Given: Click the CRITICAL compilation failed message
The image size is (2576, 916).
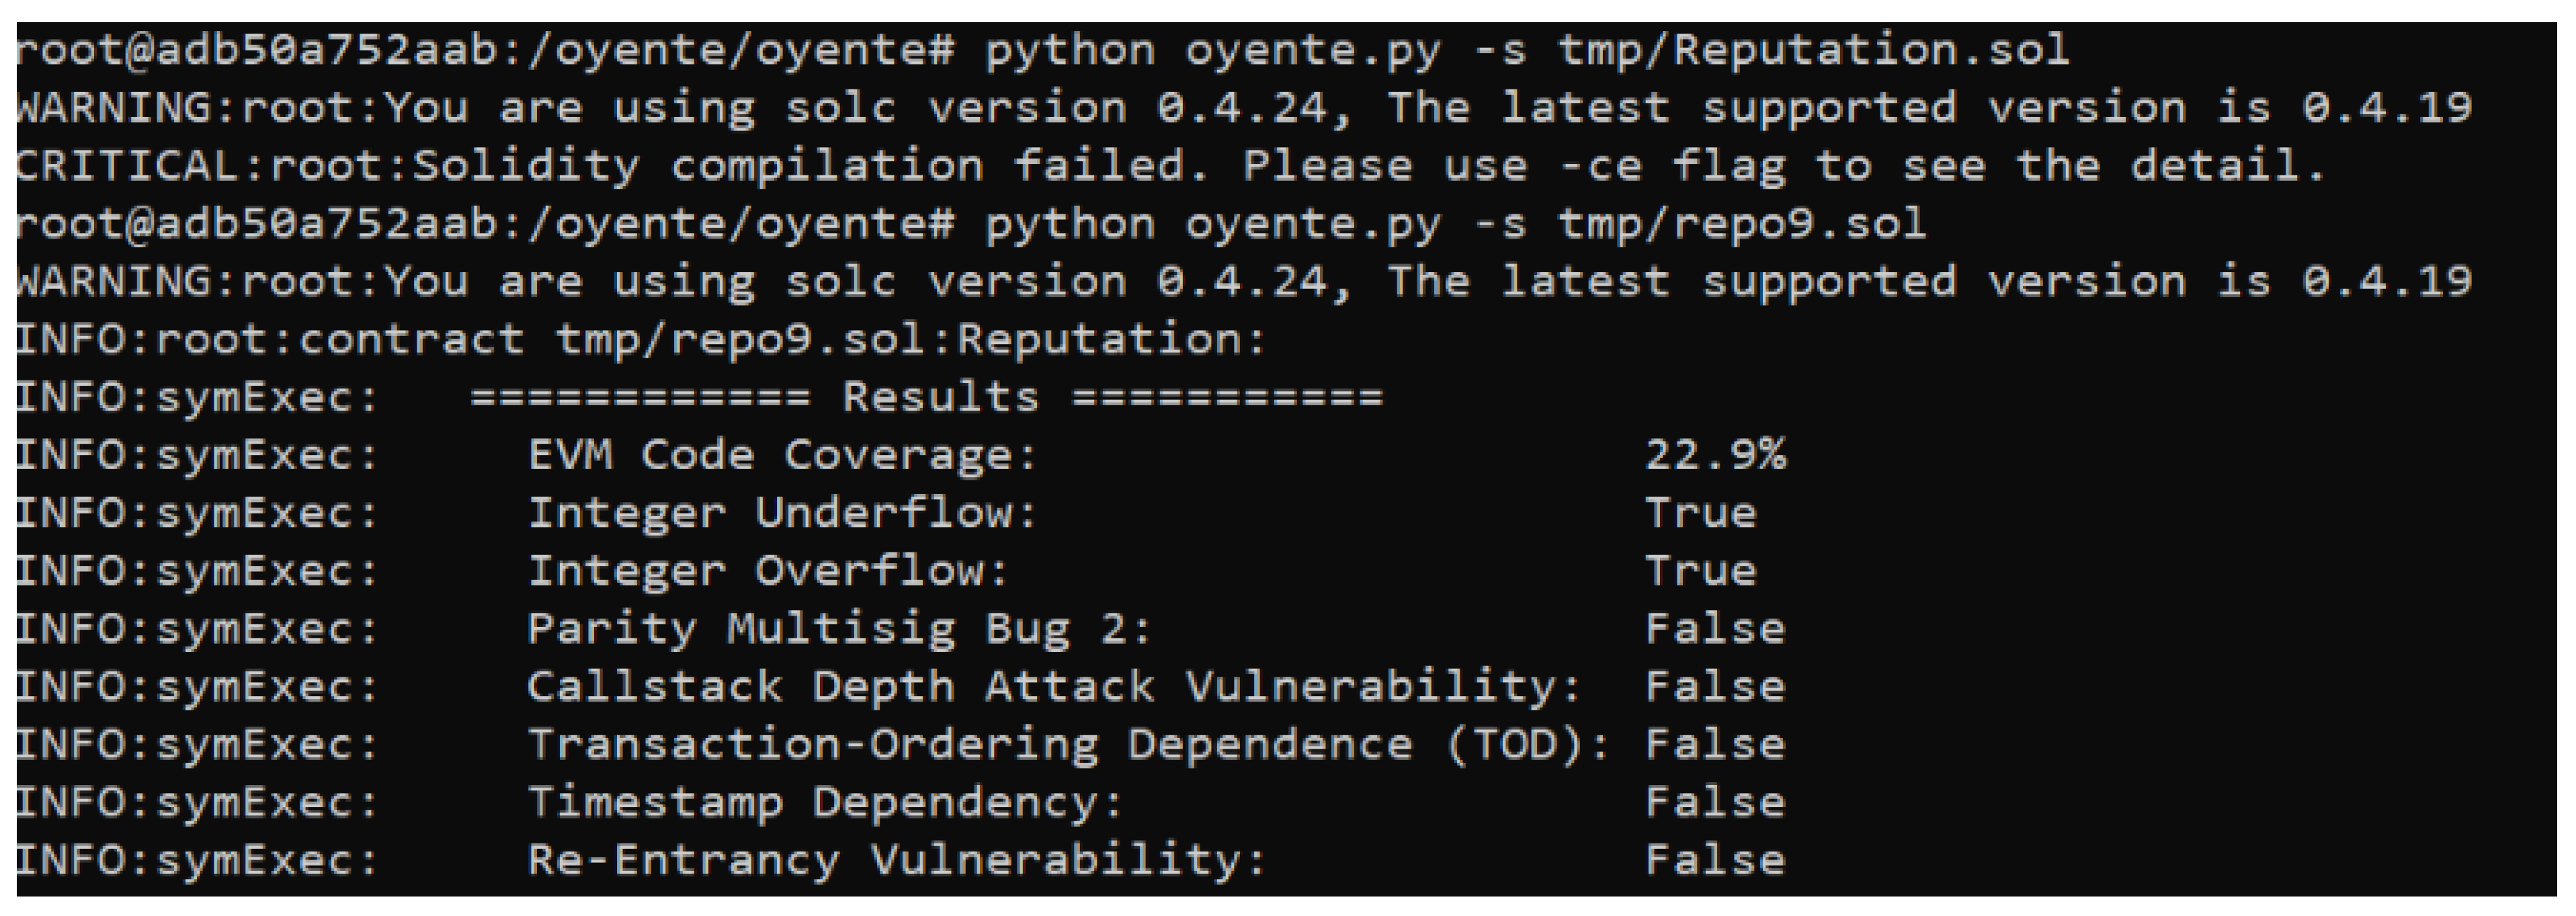Looking at the screenshot, I should point(1170,166).
